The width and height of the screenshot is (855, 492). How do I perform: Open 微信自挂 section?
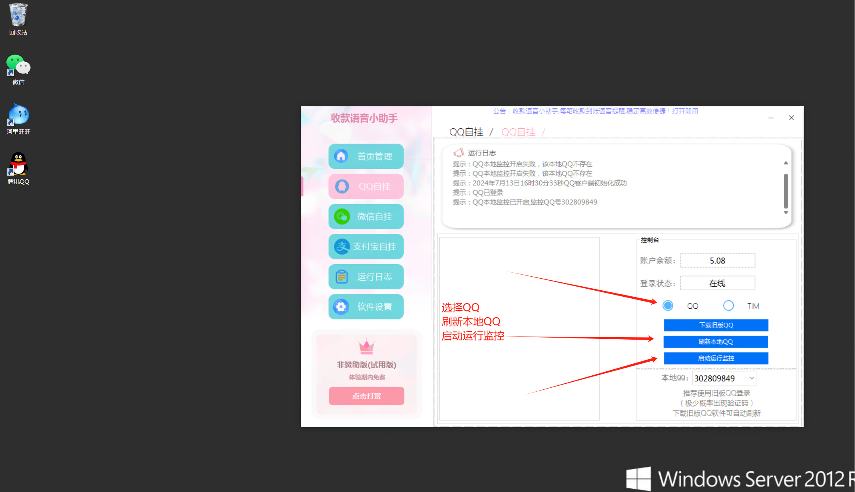coord(366,217)
